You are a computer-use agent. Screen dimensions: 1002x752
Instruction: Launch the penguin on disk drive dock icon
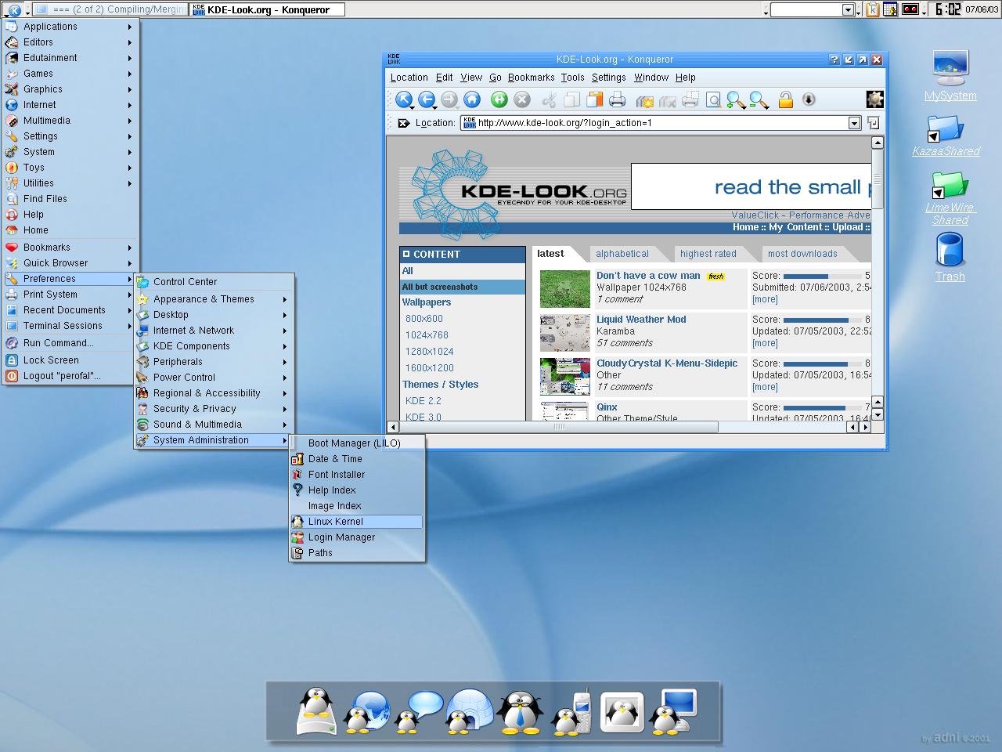pos(315,710)
